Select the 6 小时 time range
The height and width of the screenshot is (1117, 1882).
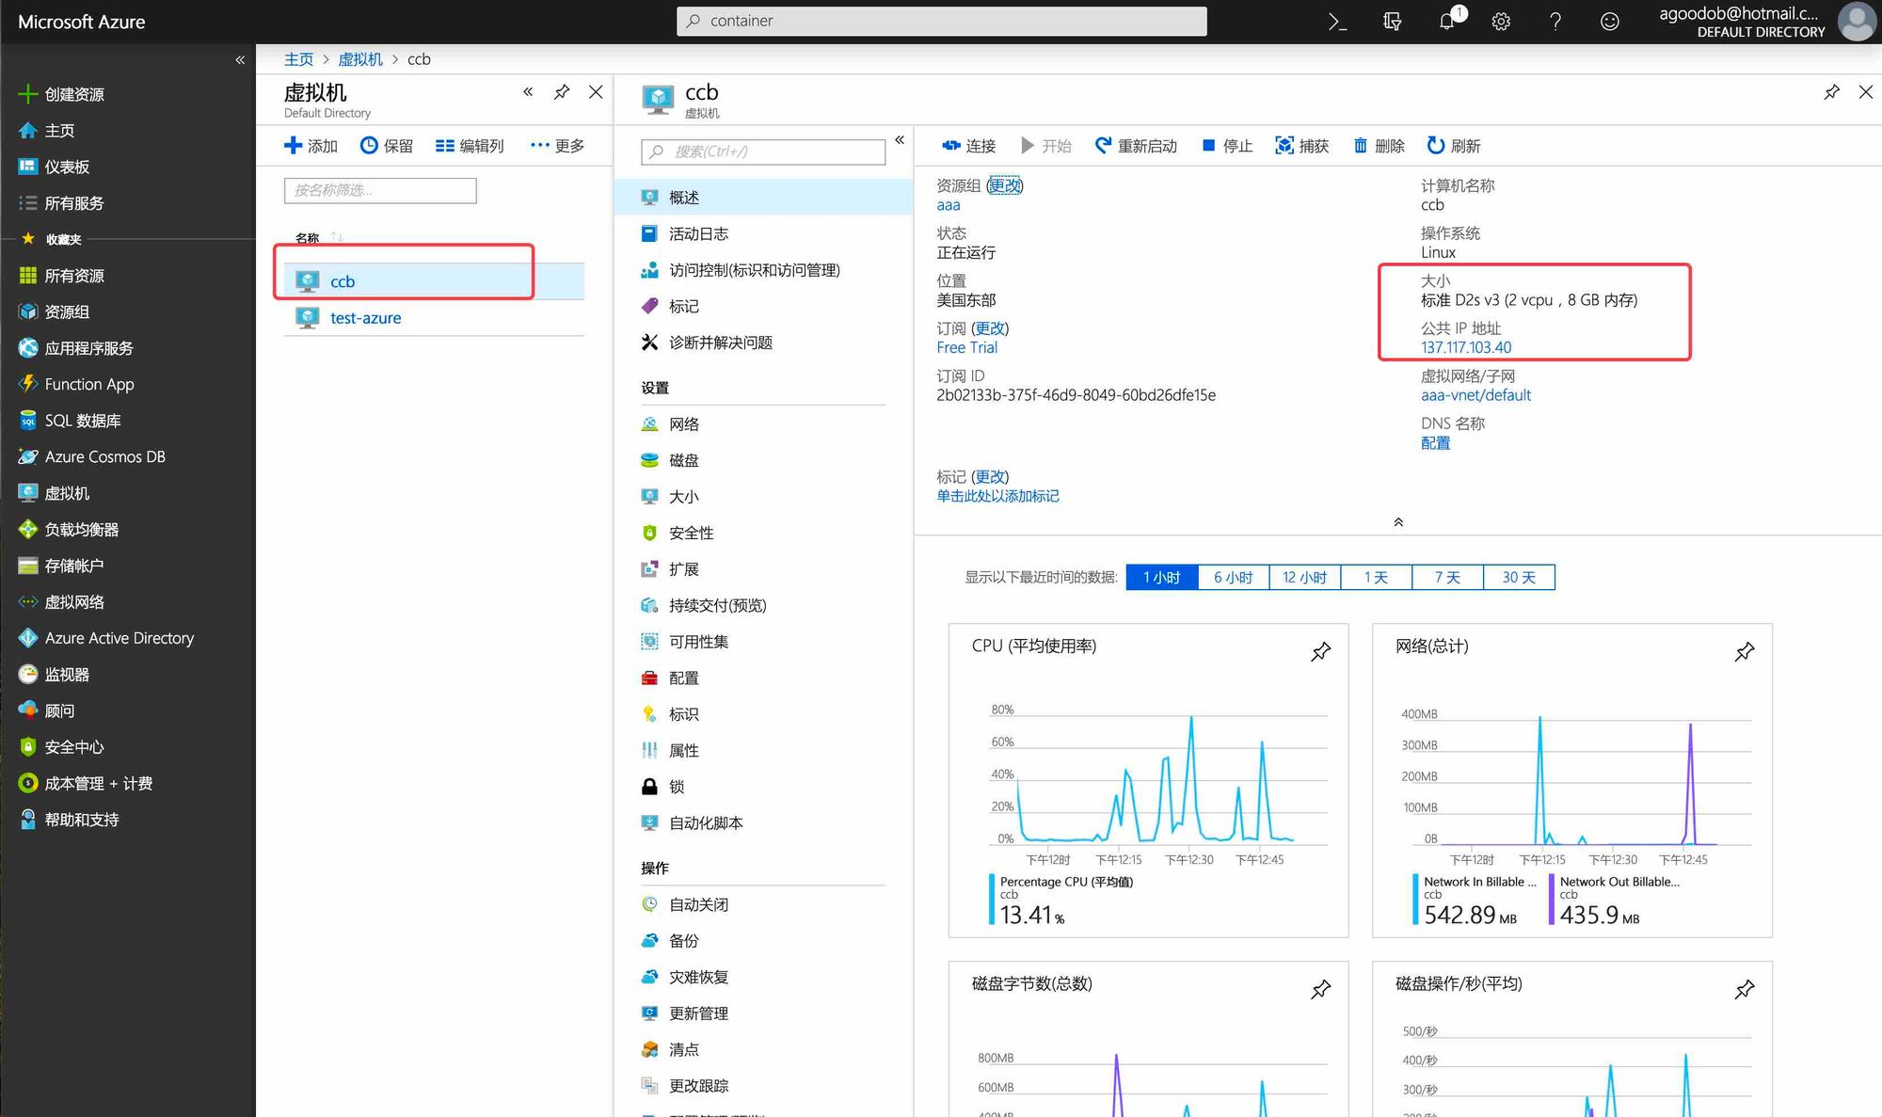1233,577
